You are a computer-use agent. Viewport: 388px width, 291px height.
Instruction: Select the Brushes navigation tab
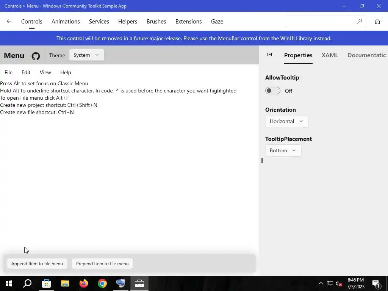pyautogui.click(x=156, y=22)
